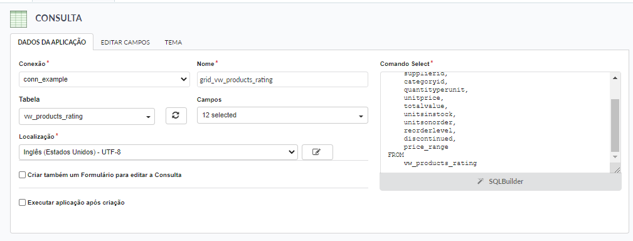633x241 pixels.
Task: Click the Comando Select scrollbar thumb
Action: [x=615, y=125]
